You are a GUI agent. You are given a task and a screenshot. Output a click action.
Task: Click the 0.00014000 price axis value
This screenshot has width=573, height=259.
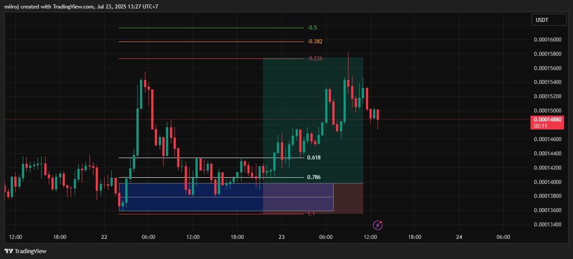pos(548,182)
